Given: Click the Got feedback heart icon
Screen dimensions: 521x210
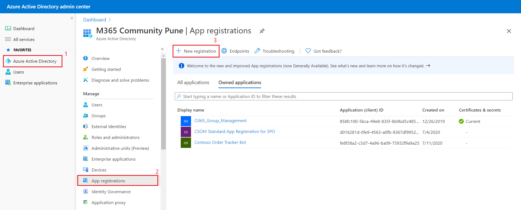Looking at the screenshot, I should (308, 51).
